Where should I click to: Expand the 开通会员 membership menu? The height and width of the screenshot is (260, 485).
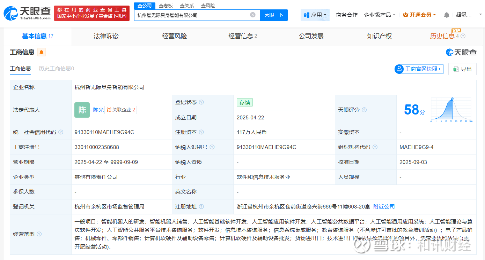tap(419, 15)
